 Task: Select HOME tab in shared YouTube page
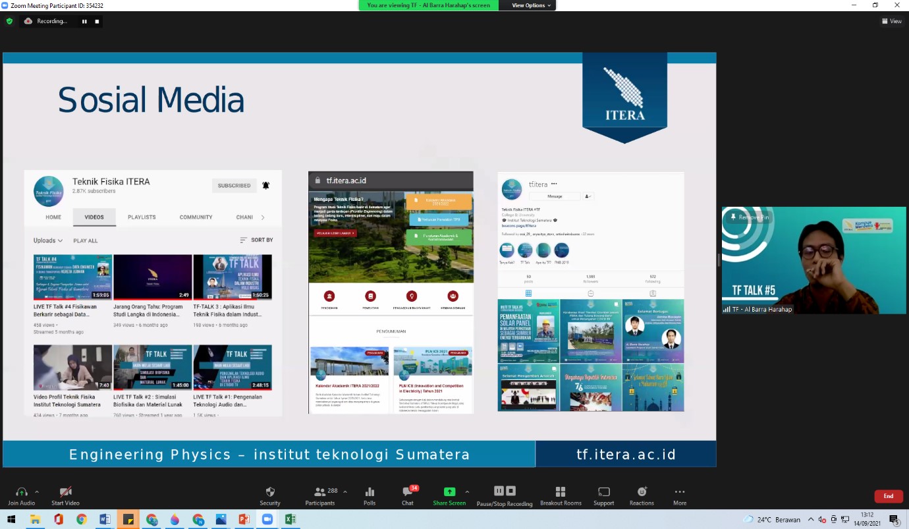(x=53, y=217)
